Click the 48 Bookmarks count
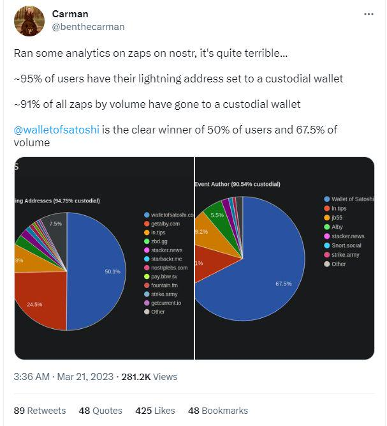Screen dimensions: 387x426 pyautogui.click(x=218, y=411)
